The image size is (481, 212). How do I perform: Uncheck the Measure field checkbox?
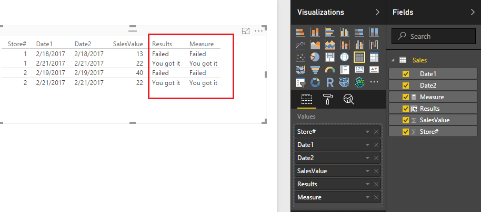click(x=406, y=97)
